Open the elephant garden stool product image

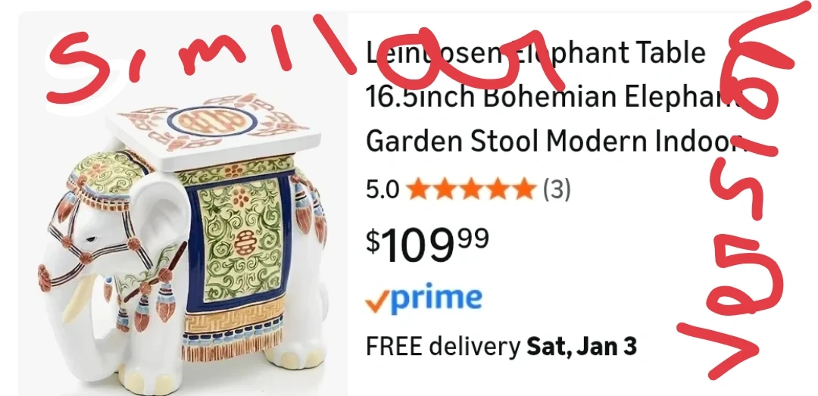click(x=183, y=204)
